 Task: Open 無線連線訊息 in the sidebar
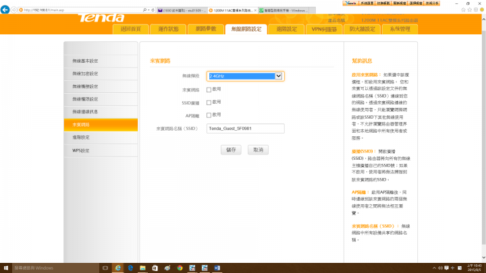(101, 112)
